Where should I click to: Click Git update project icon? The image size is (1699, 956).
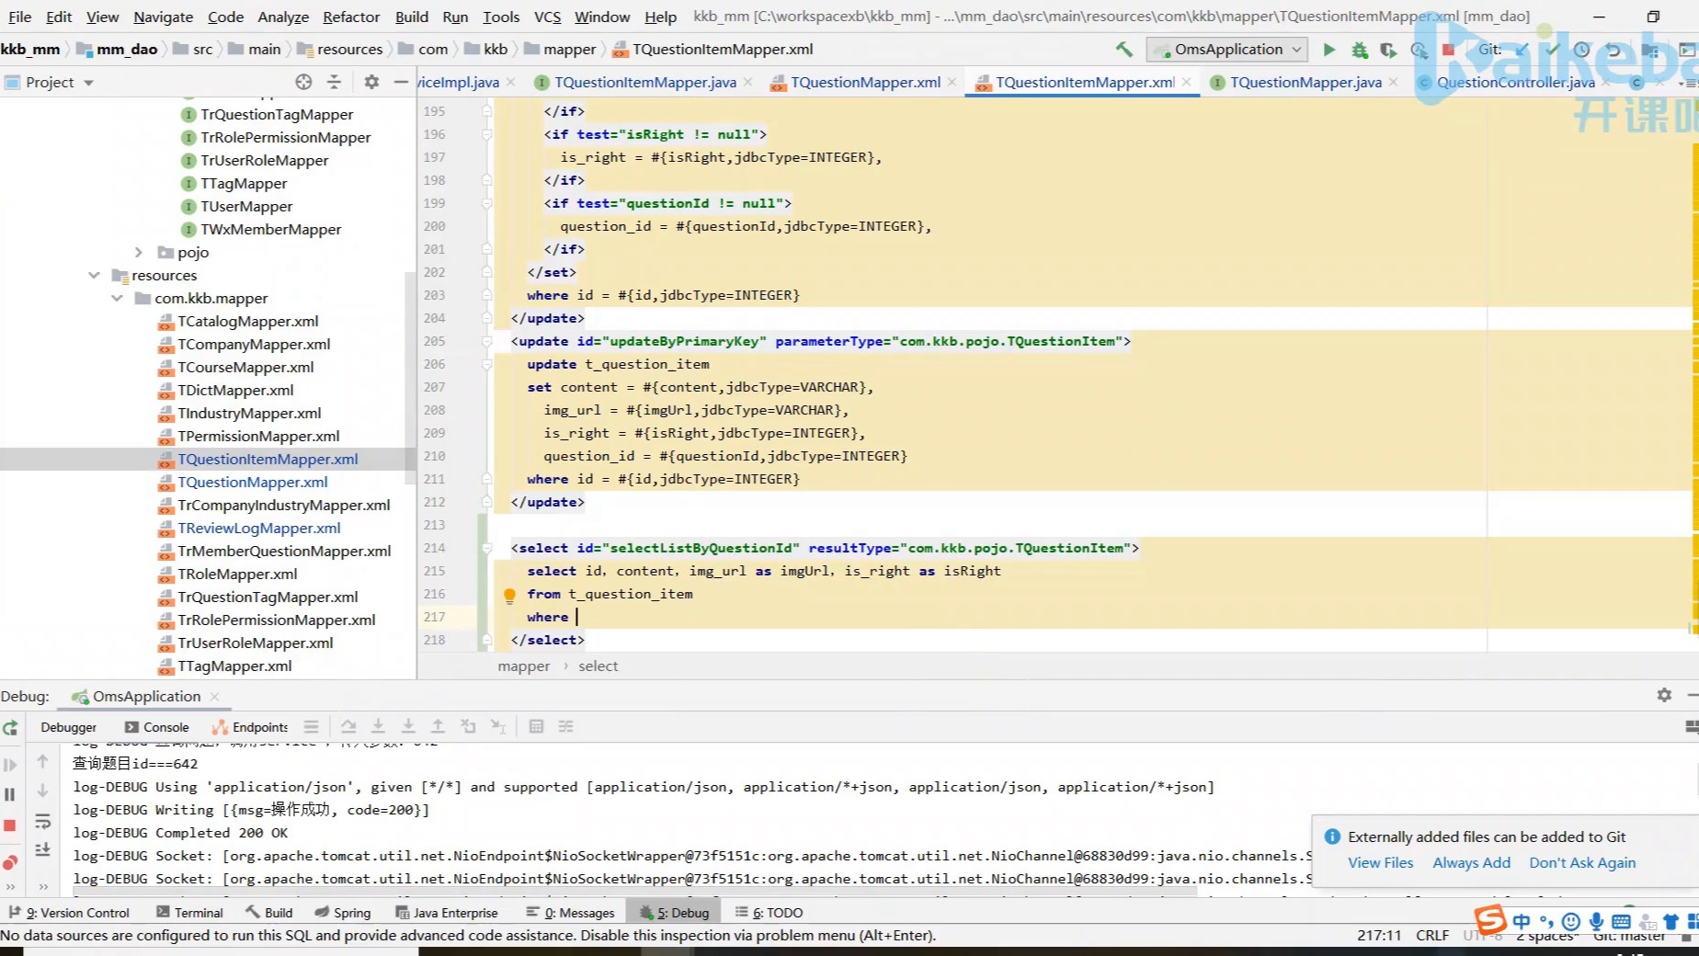click(1522, 50)
